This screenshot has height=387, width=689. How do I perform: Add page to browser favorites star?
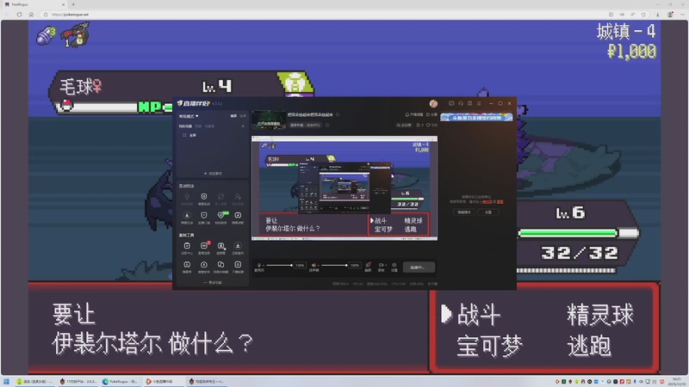click(x=643, y=15)
